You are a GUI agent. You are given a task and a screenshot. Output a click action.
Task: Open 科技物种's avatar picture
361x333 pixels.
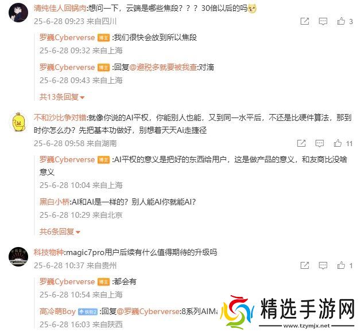(18, 257)
